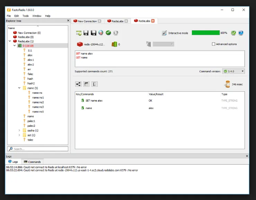This screenshot has width=256, height=200.
Task: Click the green validate checkmark icon
Action: (233, 33)
